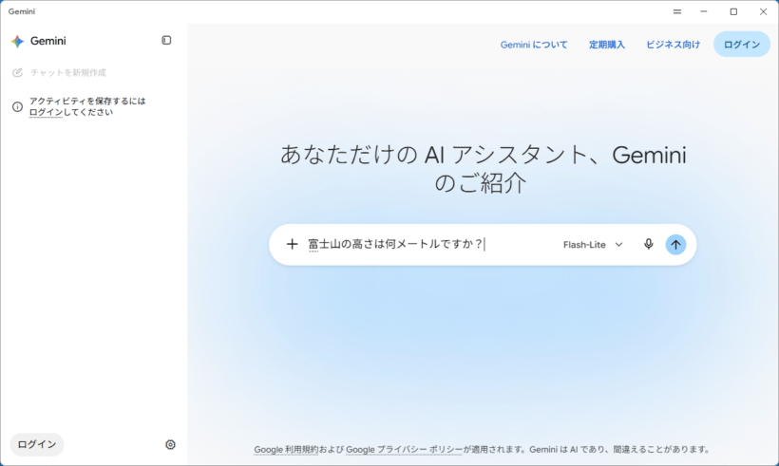Click the bottom-left ログイン button

37,444
